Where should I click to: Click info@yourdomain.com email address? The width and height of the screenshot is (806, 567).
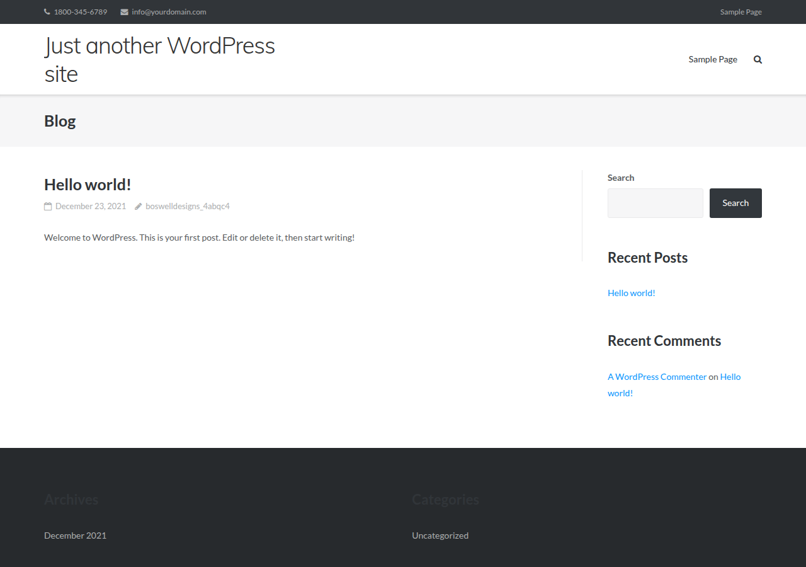point(169,12)
